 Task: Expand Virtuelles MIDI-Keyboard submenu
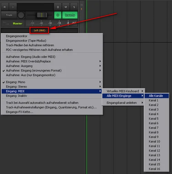(x=123, y=91)
